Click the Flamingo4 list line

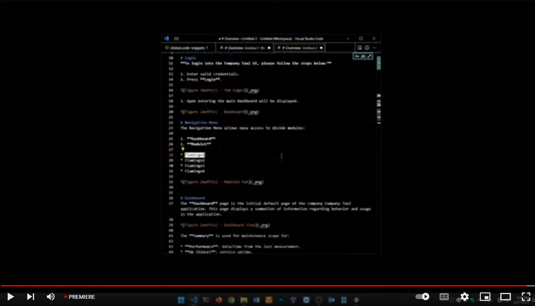click(192, 171)
